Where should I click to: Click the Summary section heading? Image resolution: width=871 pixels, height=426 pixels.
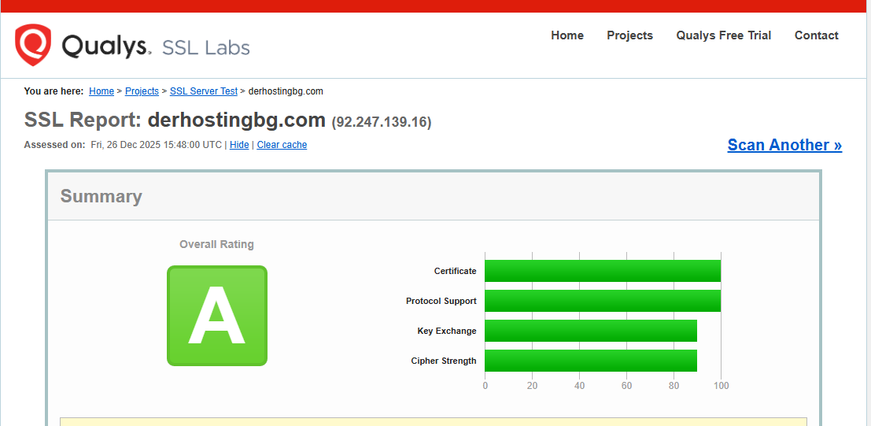point(101,197)
